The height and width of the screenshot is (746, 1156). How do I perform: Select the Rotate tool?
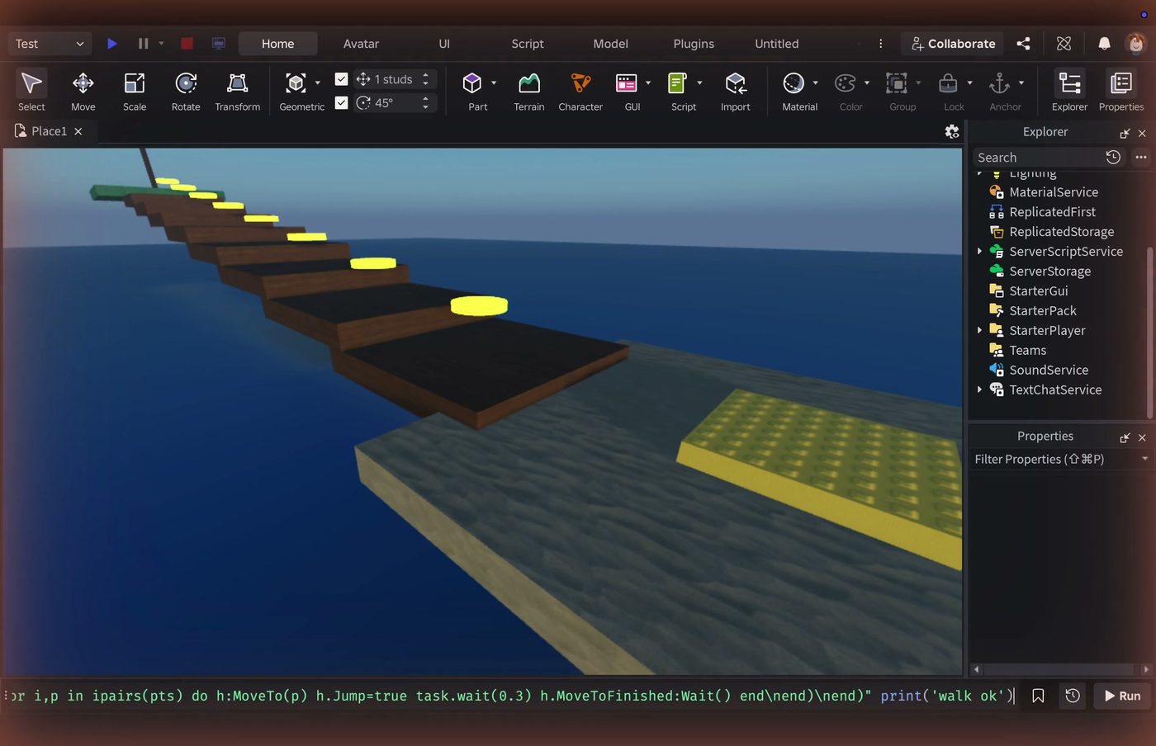point(186,91)
